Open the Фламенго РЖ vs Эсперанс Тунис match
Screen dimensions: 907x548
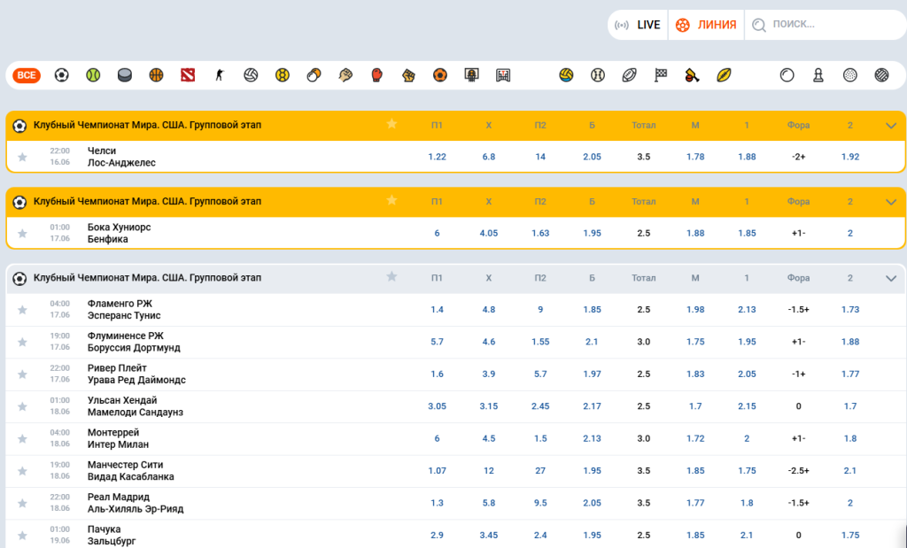pyautogui.click(x=124, y=309)
